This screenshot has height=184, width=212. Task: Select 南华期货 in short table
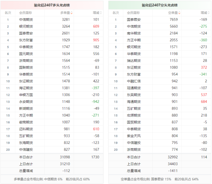click(134, 33)
